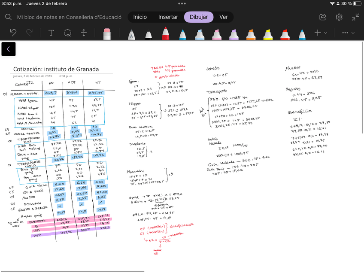Tap the page title "Cotización: instituto de Granada"
Image resolution: width=364 pixels, height=273 pixels.
[x=56, y=69]
